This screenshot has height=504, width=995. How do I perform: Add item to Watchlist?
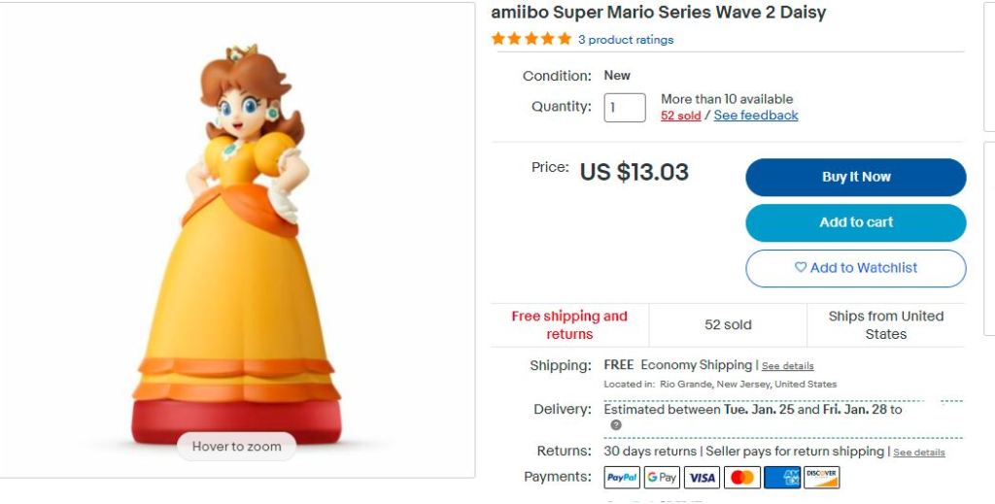pos(855,268)
